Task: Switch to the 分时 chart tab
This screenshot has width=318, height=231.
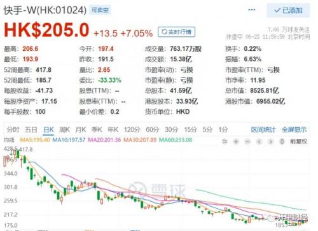Action: tap(13, 129)
